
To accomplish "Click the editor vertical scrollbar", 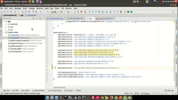I will [x=174, y=62].
